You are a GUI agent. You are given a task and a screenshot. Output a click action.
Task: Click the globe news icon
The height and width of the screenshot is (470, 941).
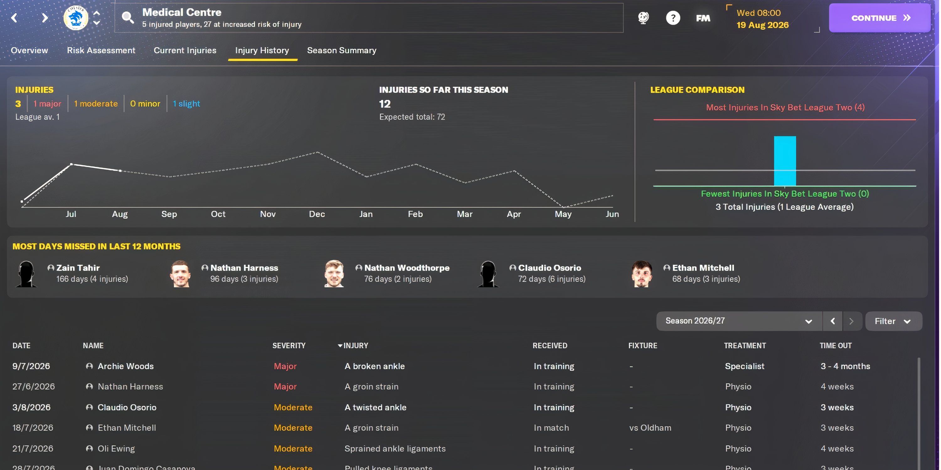643,18
